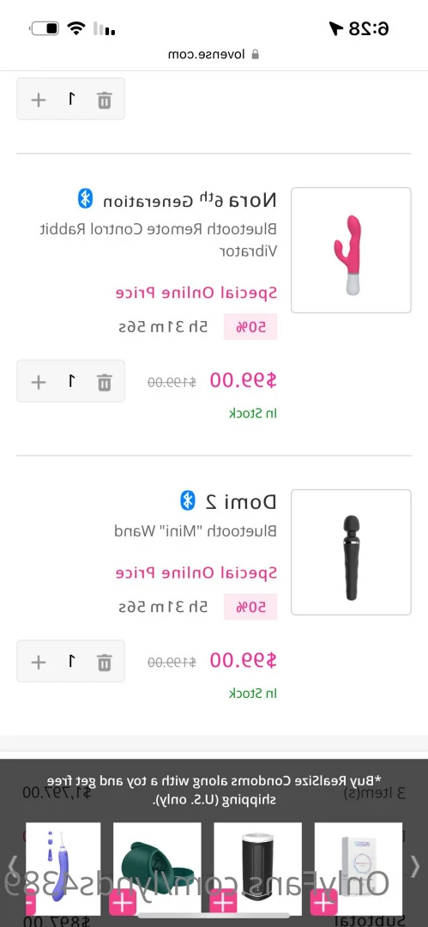This screenshot has height=927, width=428.
Task: Add the green toy product via pink plus
Action: [x=123, y=903]
